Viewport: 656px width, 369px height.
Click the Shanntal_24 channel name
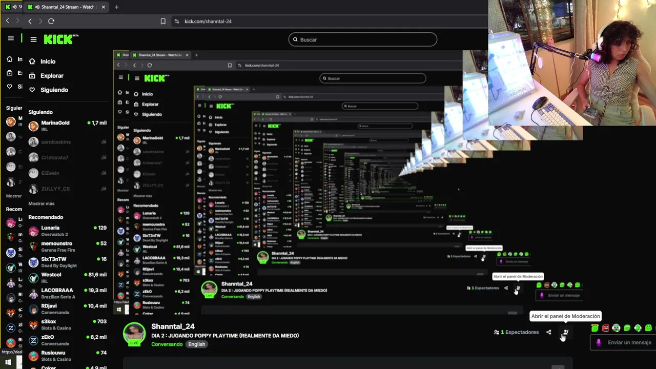173,326
